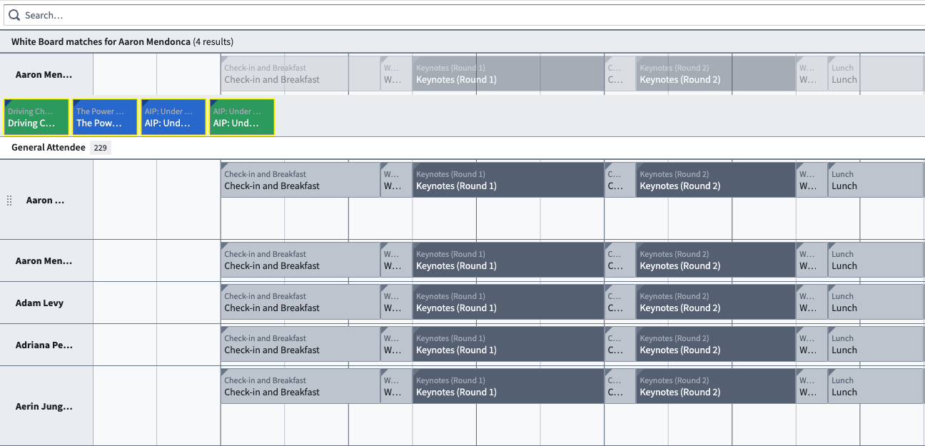The width and height of the screenshot is (925, 446).
Task: Click the Lunch event in Aerin Jung…'s row
Action: 875,387
